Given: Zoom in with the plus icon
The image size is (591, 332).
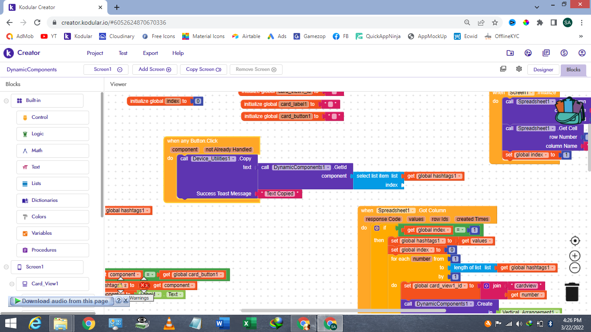Looking at the screenshot, I should (x=575, y=255).
